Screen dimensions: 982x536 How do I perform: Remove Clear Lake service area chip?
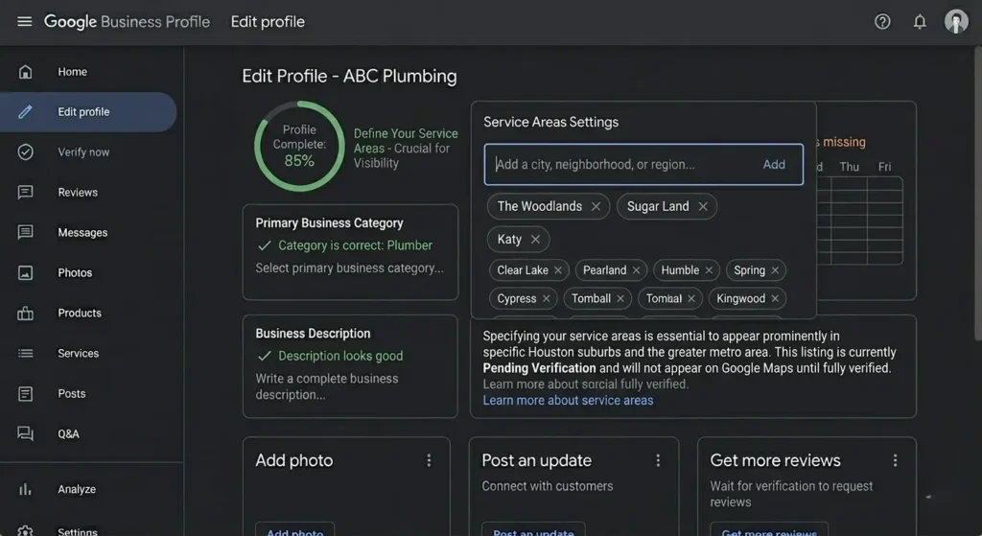(558, 270)
